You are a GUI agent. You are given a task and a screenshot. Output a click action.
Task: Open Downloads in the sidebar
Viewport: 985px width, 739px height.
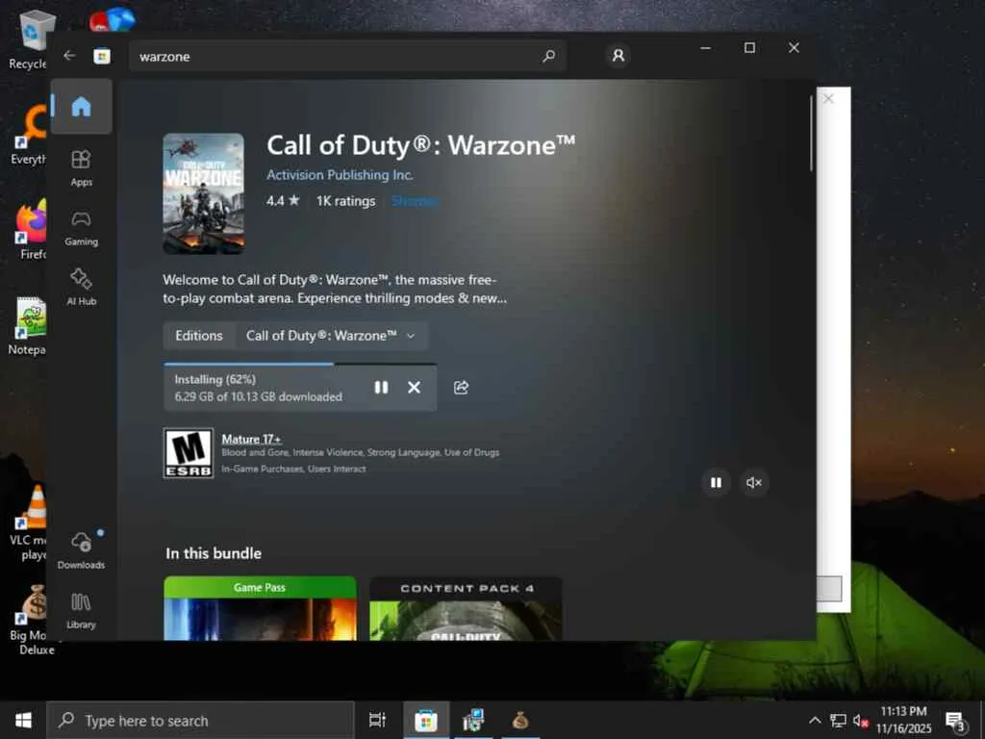pos(81,550)
